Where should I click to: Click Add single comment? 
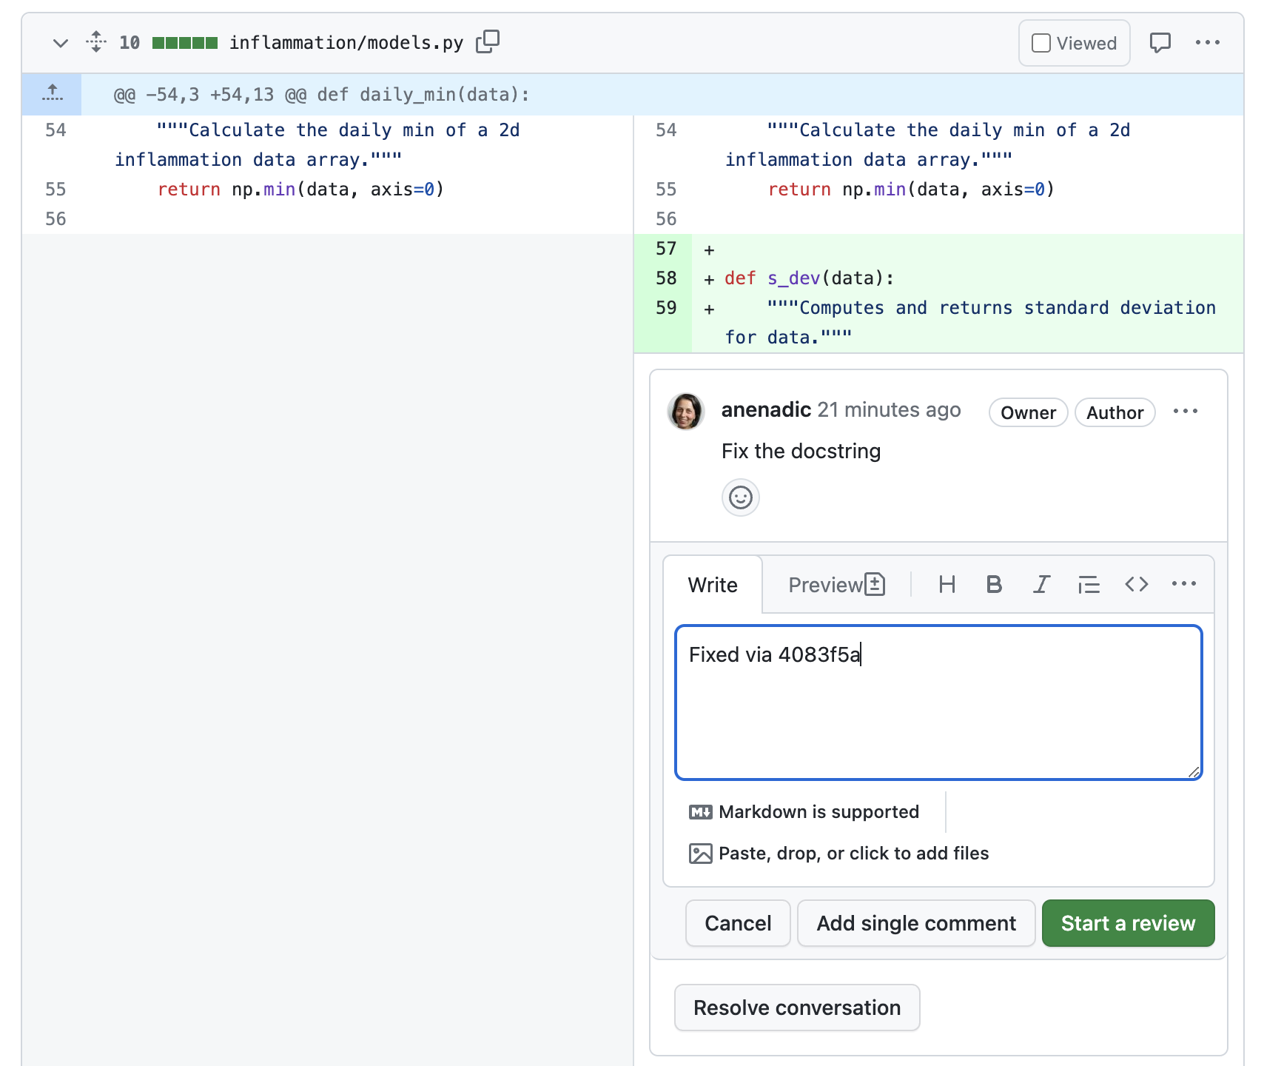pos(915,923)
